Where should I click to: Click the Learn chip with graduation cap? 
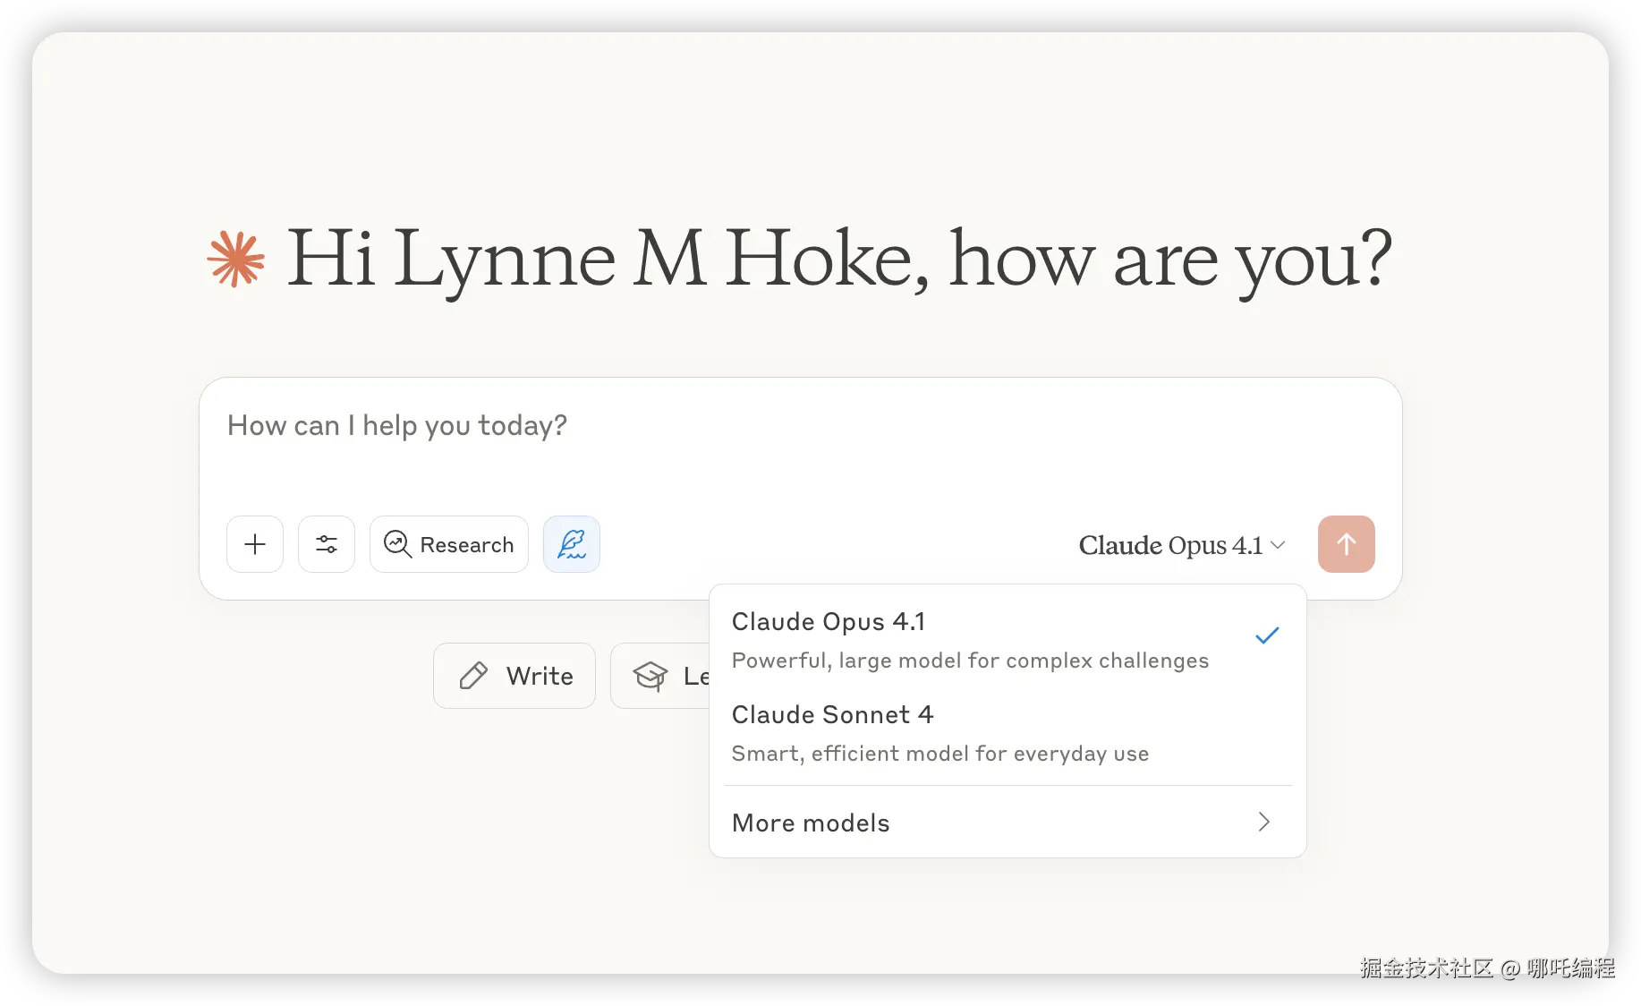[x=660, y=676]
